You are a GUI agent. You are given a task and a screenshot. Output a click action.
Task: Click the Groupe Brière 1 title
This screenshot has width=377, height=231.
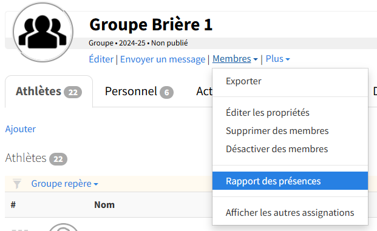(x=151, y=24)
